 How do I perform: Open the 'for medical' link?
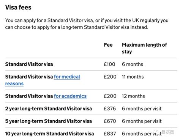coord(67,77)
